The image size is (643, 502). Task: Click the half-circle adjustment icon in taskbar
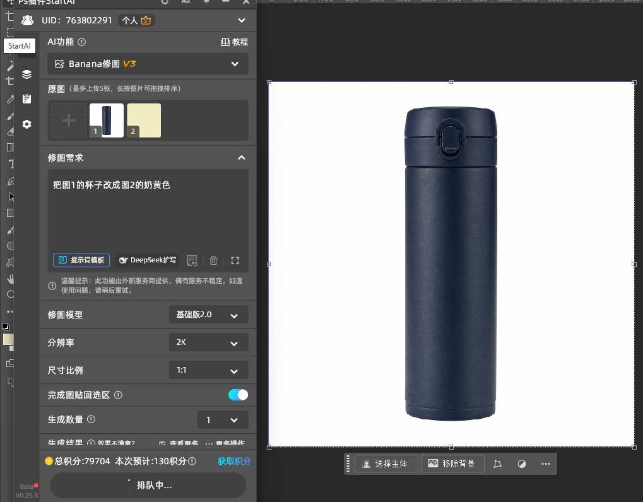[522, 464]
